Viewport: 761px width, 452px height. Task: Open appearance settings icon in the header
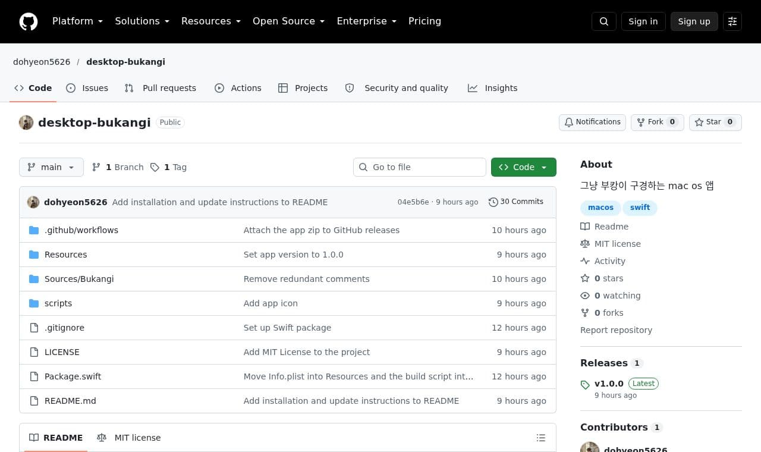click(732, 21)
